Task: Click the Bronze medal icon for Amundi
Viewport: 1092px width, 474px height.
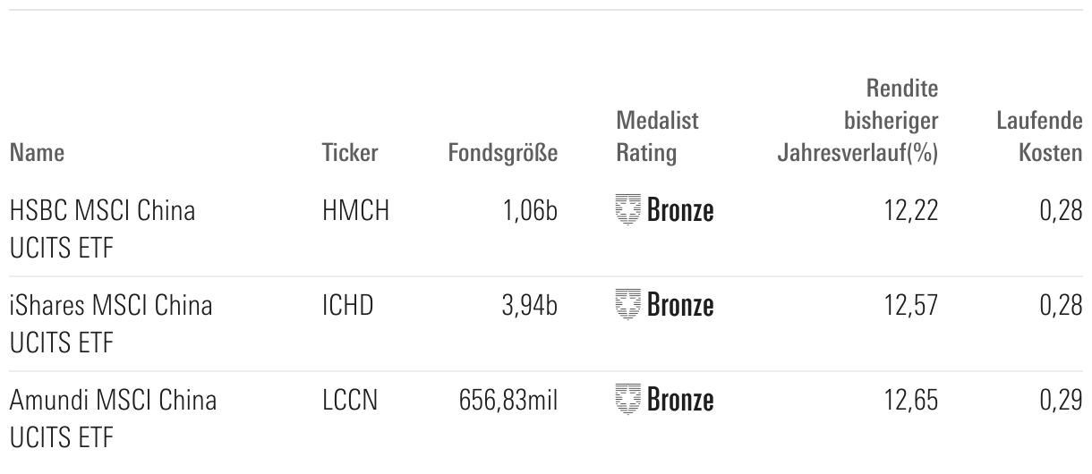Action: pyautogui.click(x=629, y=399)
